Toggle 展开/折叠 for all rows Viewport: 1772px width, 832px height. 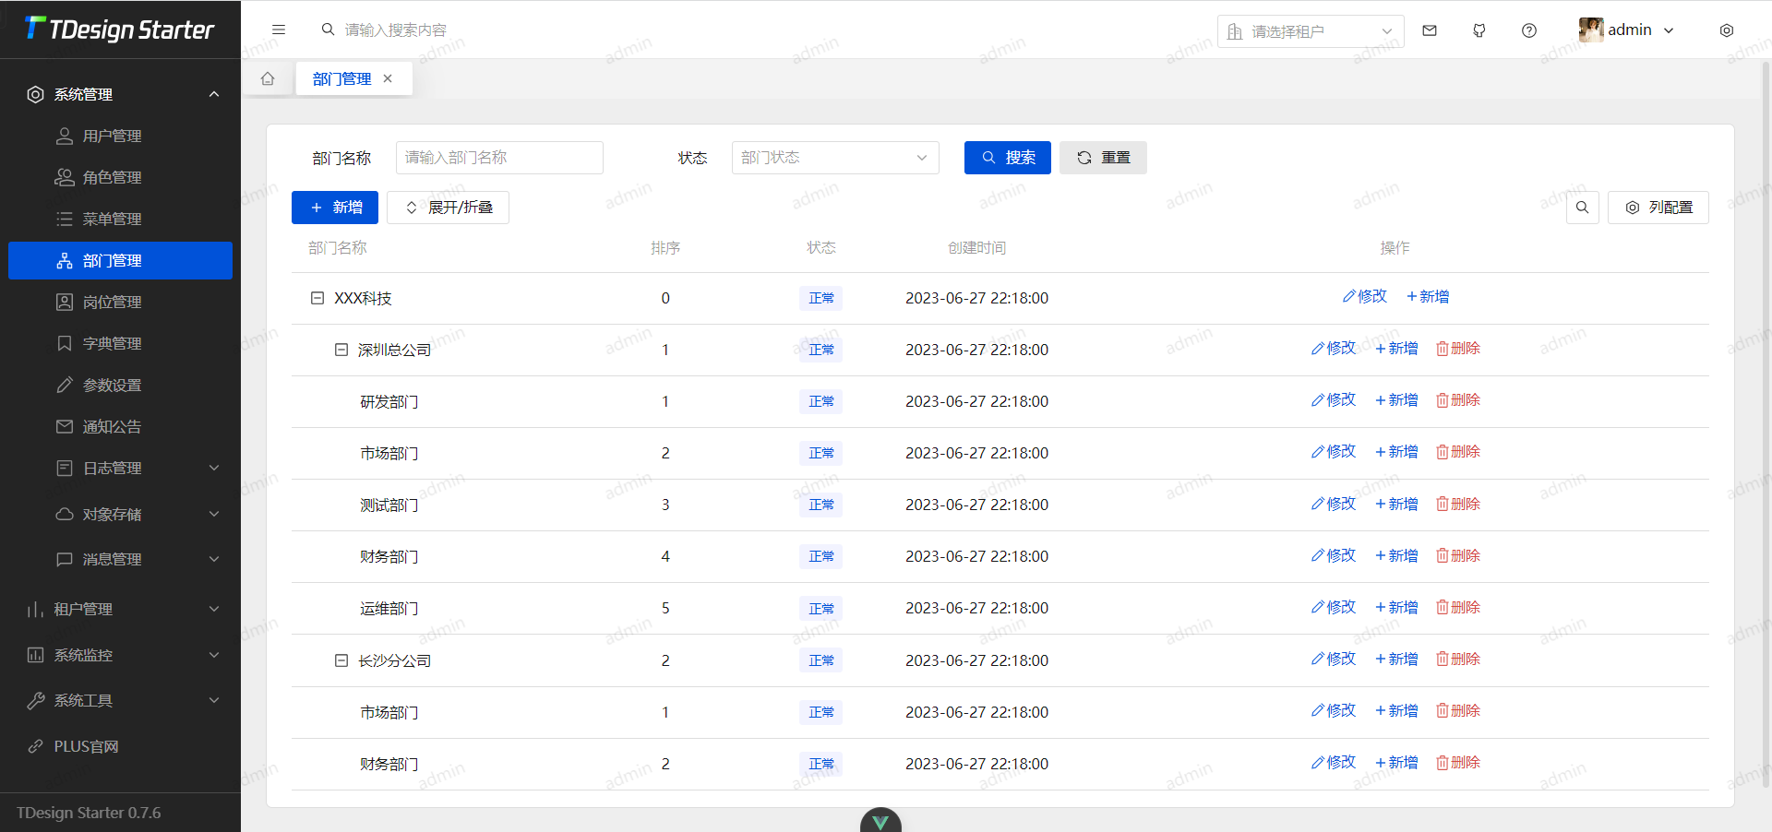pos(448,208)
